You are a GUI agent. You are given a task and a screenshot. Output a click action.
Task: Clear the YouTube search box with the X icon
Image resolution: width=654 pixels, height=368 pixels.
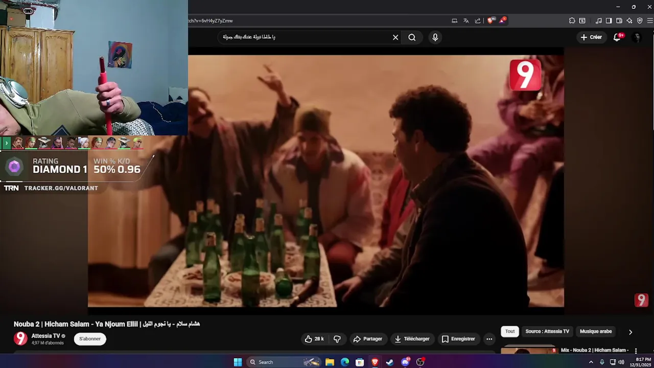[395, 37]
